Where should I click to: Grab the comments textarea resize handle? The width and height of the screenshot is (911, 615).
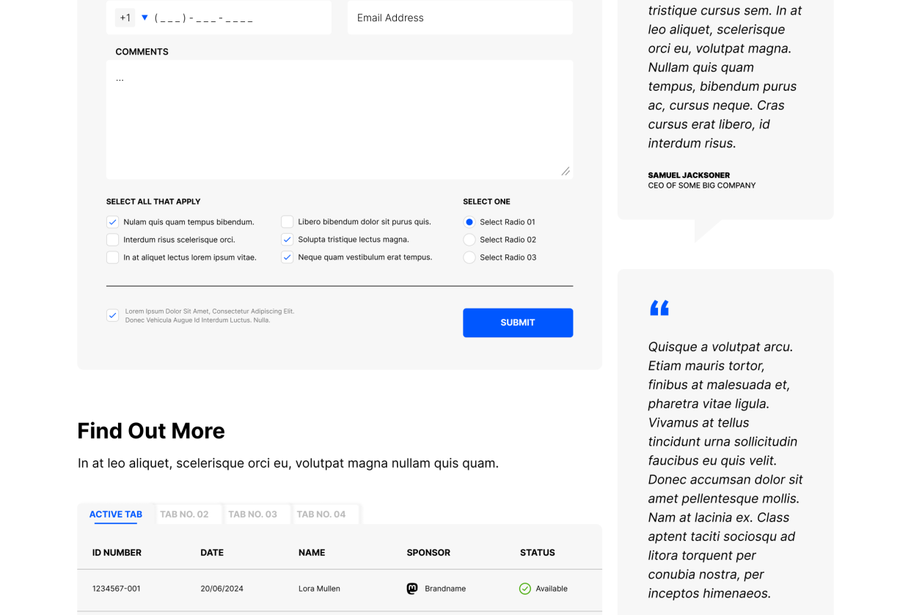coord(566,172)
